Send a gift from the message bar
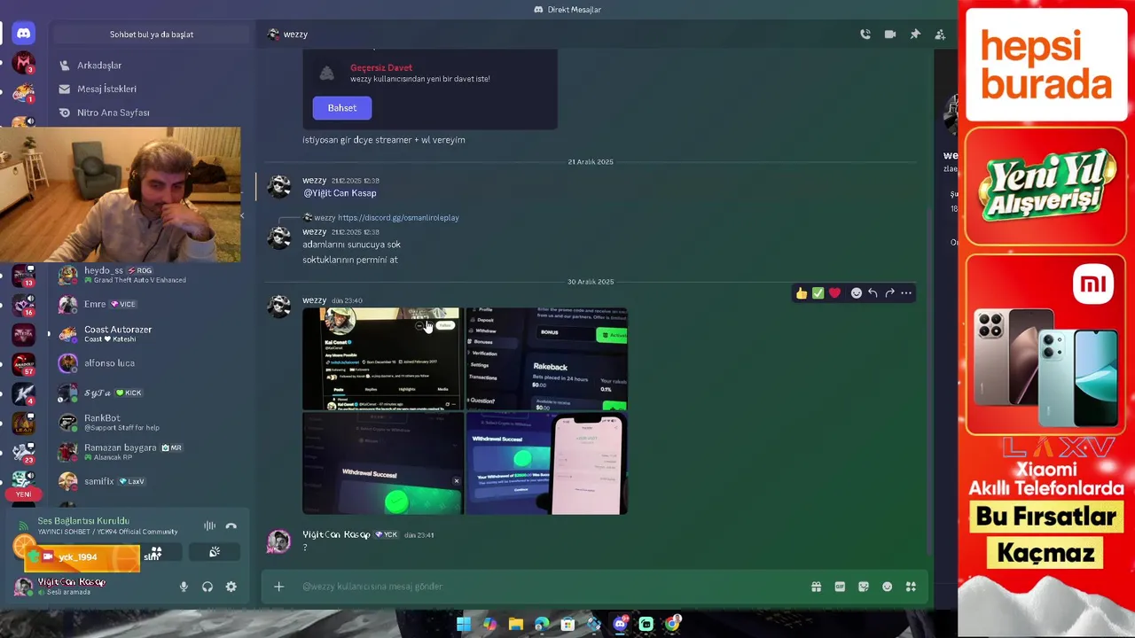 [816, 587]
